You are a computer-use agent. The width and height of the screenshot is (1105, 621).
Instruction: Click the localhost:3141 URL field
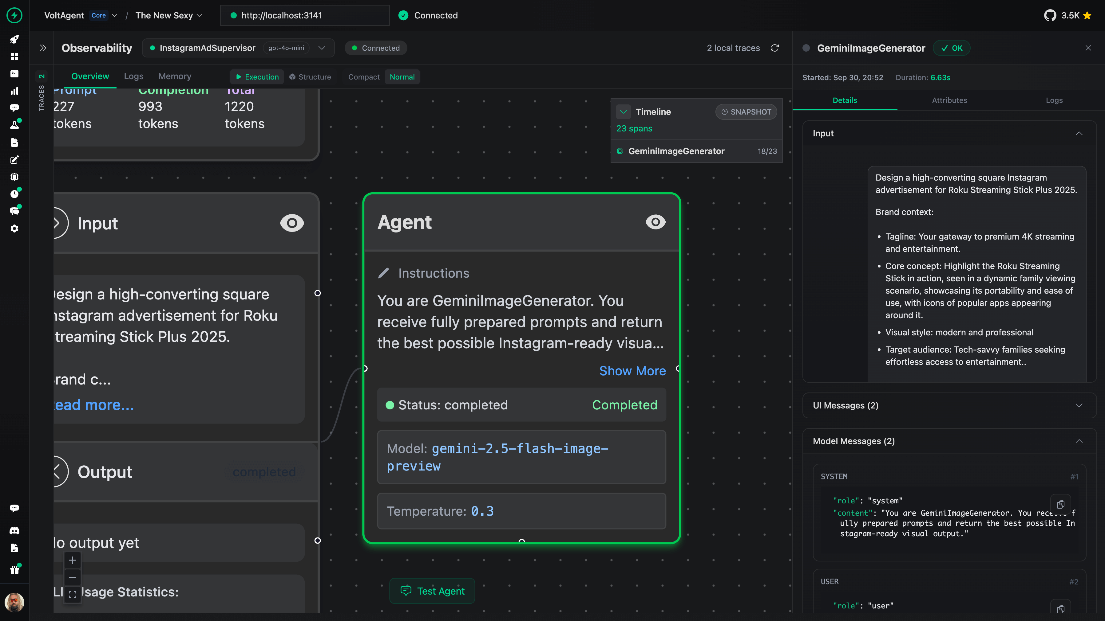(305, 15)
